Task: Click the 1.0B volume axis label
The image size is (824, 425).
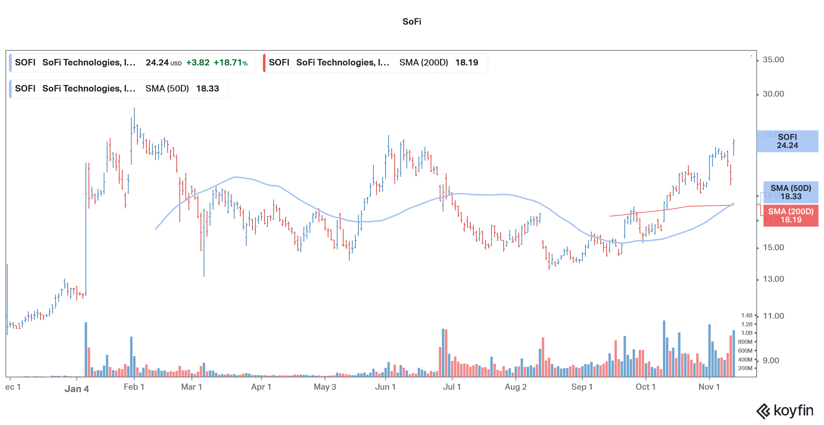Action: click(747, 333)
